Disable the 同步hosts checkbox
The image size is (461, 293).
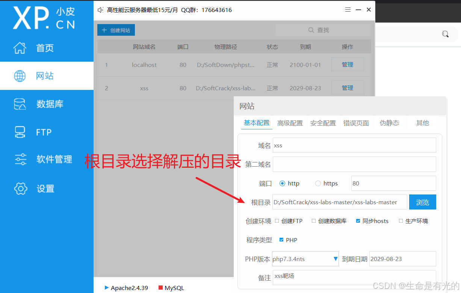coord(358,221)
